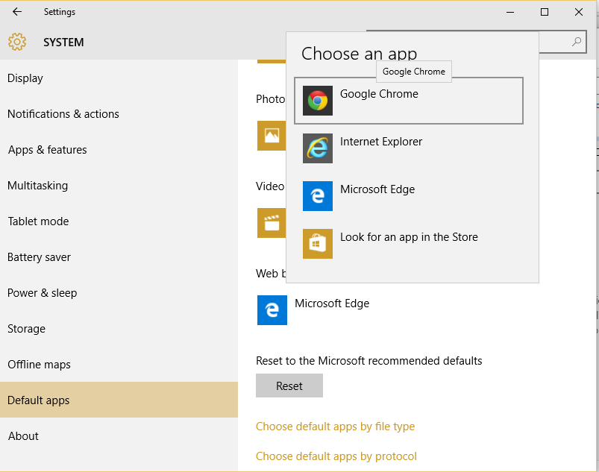
Task: Open Notifications & actions settings
Action: [119, 114]
